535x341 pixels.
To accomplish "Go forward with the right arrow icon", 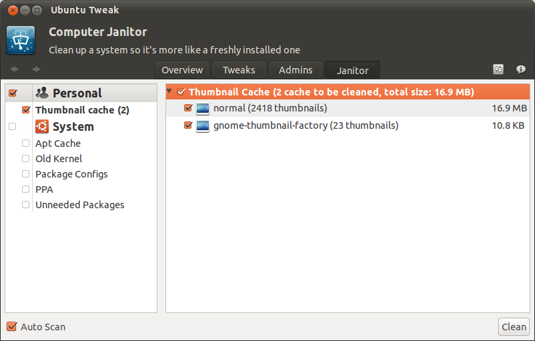I will tap(36, 69).
